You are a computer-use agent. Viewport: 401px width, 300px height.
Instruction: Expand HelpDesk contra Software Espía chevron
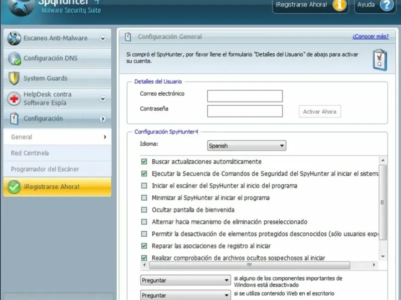pos(103,98)
